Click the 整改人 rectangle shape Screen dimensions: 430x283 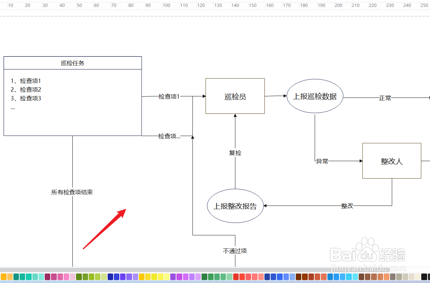pos(391,161)
